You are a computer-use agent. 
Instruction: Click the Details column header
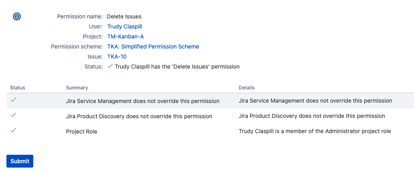click(247, 87)
